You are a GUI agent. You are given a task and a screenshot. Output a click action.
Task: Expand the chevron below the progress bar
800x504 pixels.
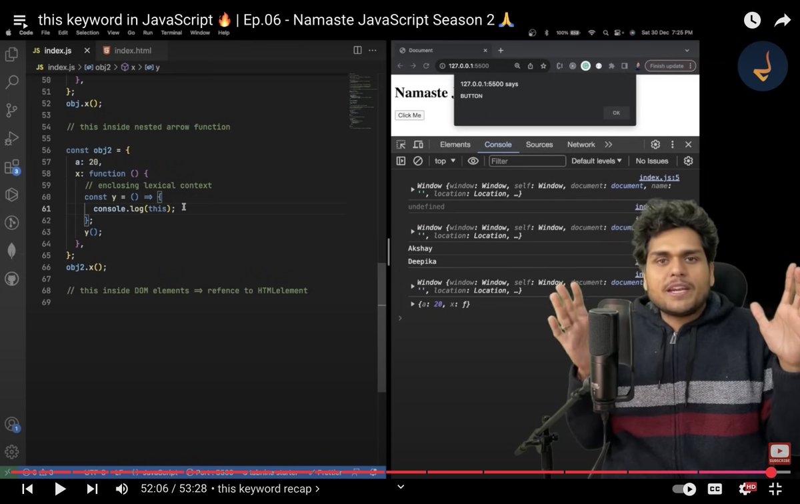pos(400,487)
